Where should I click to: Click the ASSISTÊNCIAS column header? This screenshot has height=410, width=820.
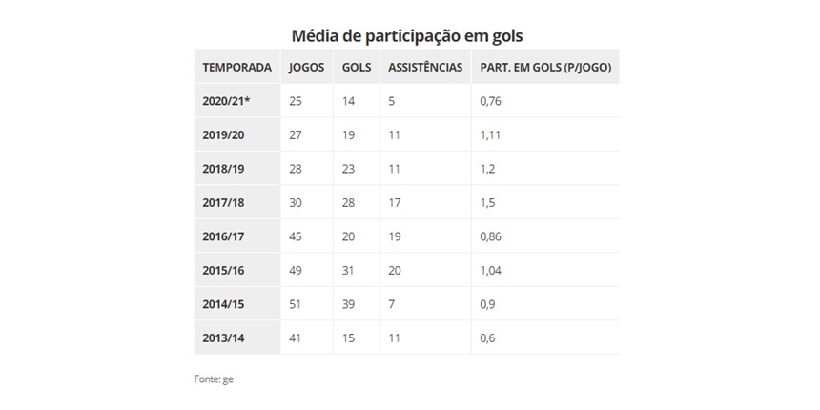tap(425, 68)
